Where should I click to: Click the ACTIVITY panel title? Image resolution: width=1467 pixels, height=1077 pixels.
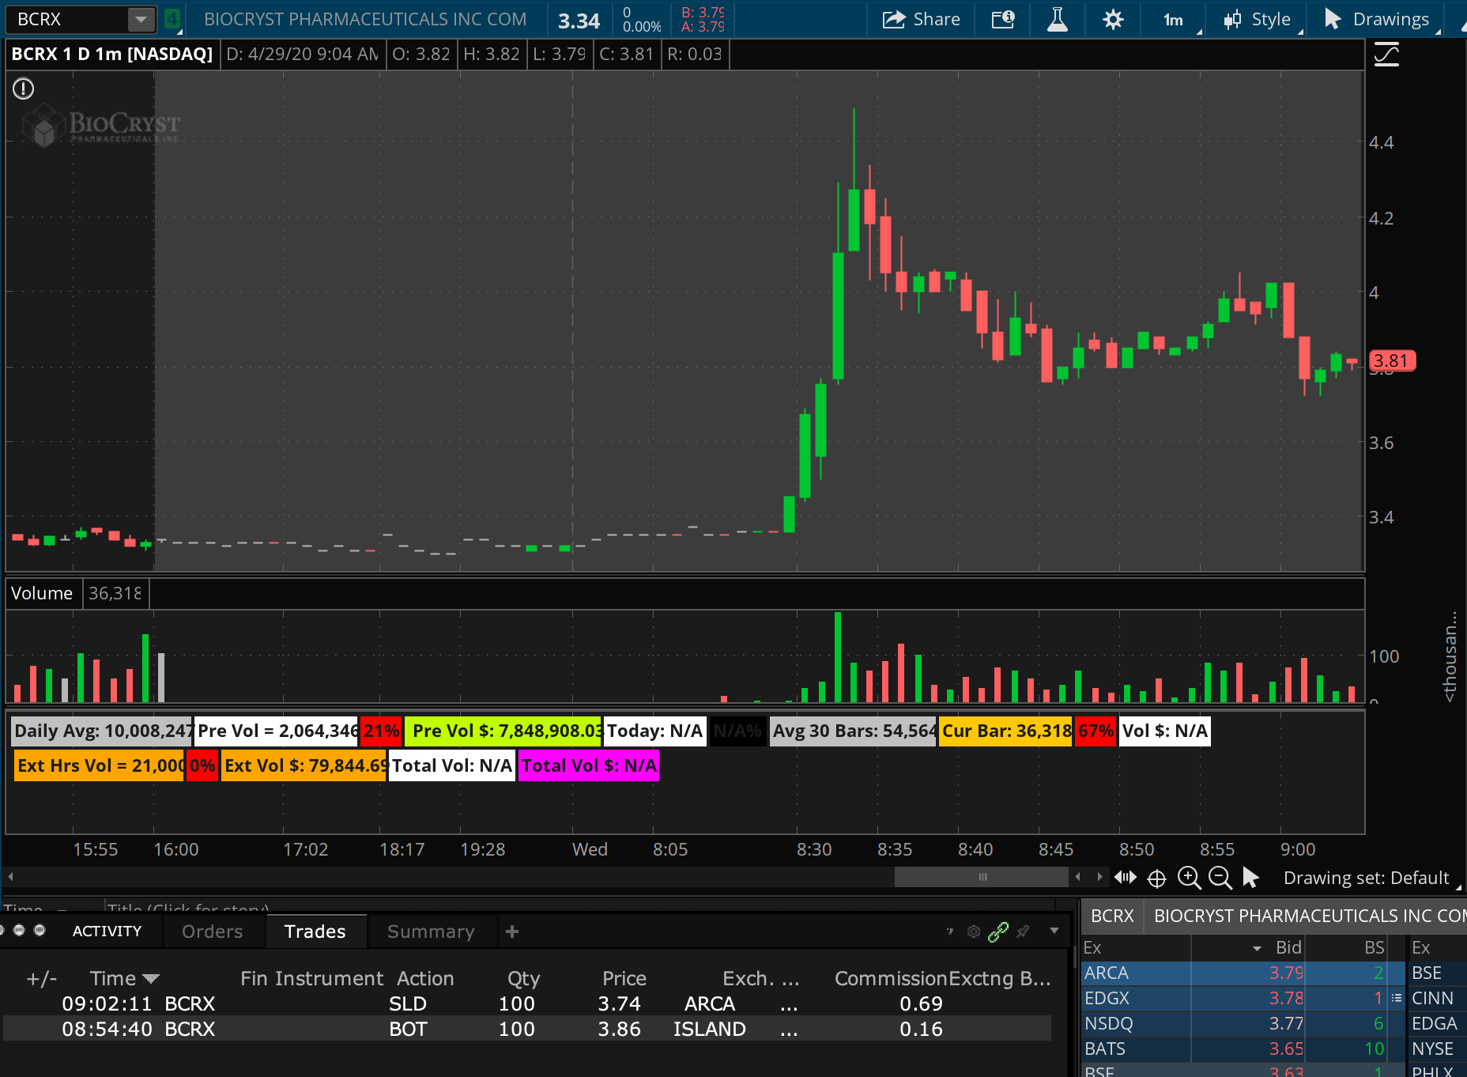[107, 932]
